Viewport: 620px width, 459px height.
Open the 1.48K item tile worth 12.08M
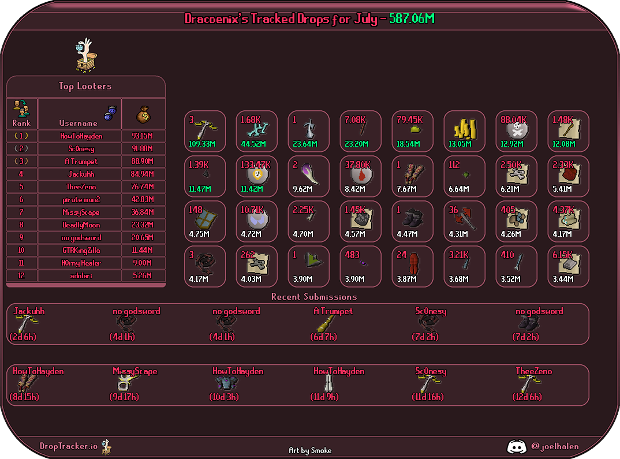[568, 131]
